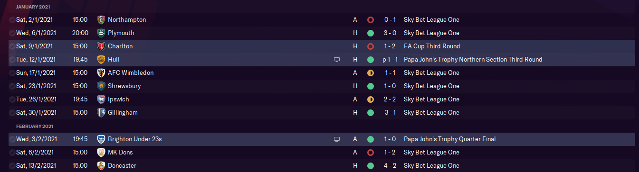Click the Doncaster club badge

(x=101, y=166)
